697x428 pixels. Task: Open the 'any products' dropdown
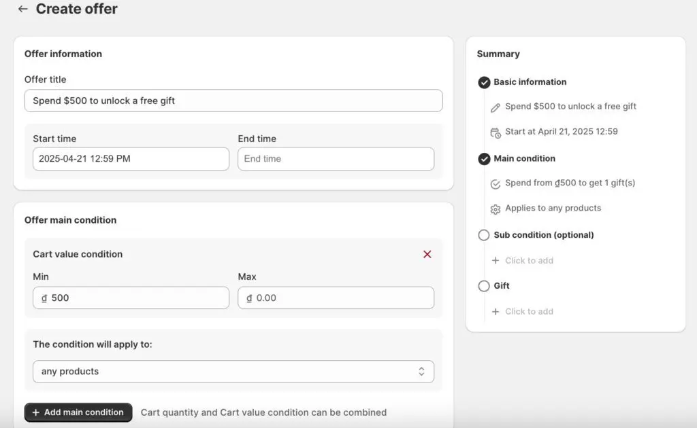[x=233, y=372]
